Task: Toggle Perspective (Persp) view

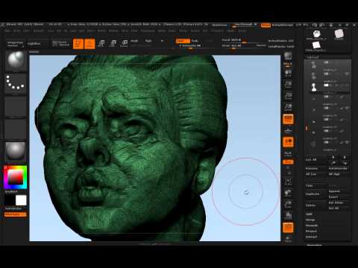Action: point(288,119)
